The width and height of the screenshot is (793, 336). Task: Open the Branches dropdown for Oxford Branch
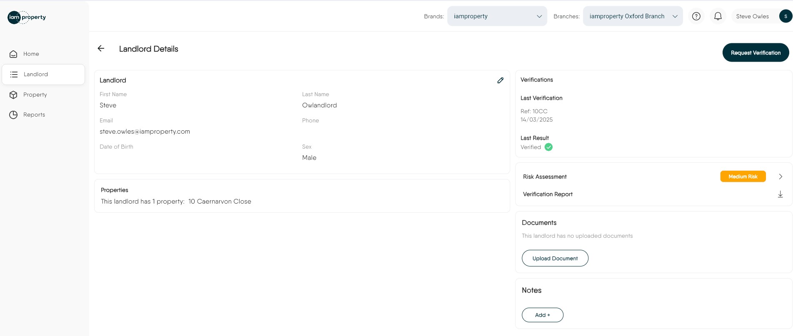point(632,16)
